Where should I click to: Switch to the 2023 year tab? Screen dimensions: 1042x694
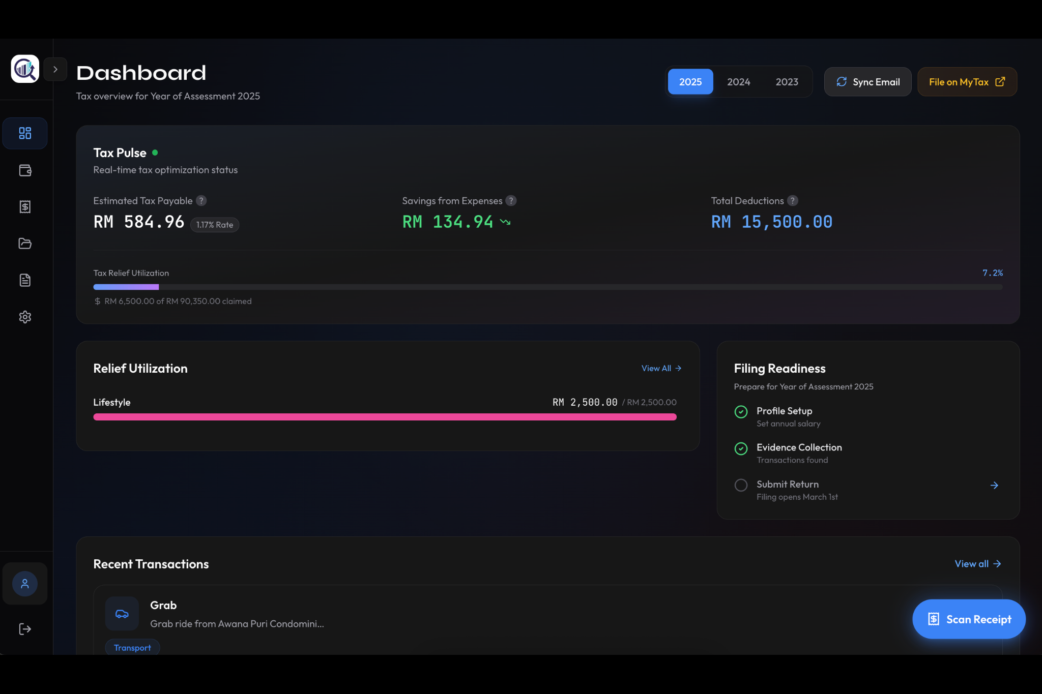pyautogui.click(x=787, y=82)
